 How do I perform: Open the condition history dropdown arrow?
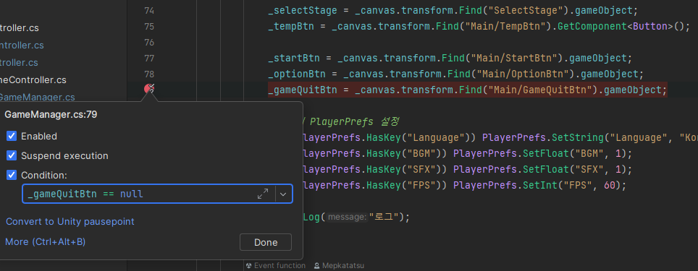point(283,194)
